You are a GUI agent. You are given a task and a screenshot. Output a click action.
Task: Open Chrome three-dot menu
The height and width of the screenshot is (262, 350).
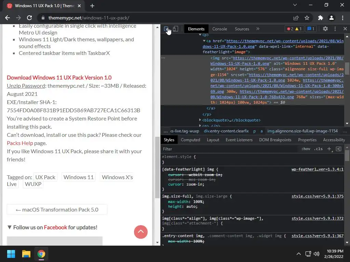[342, 18]
